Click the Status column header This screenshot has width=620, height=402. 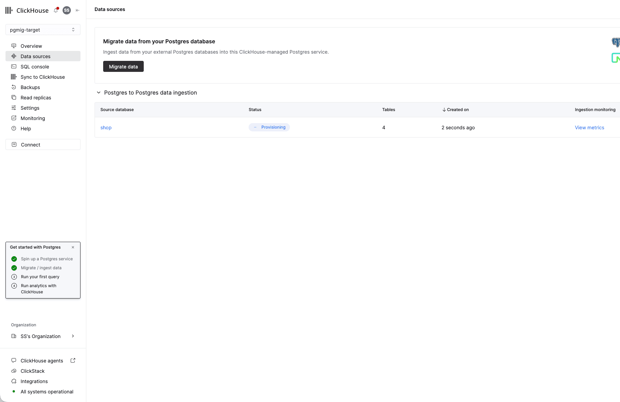[255, 110]
